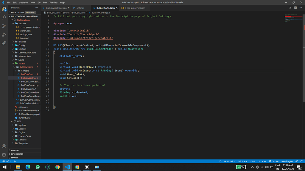Click the 47% battery indicator in the tray
305x171 pixels.
(x=241, y=167)
